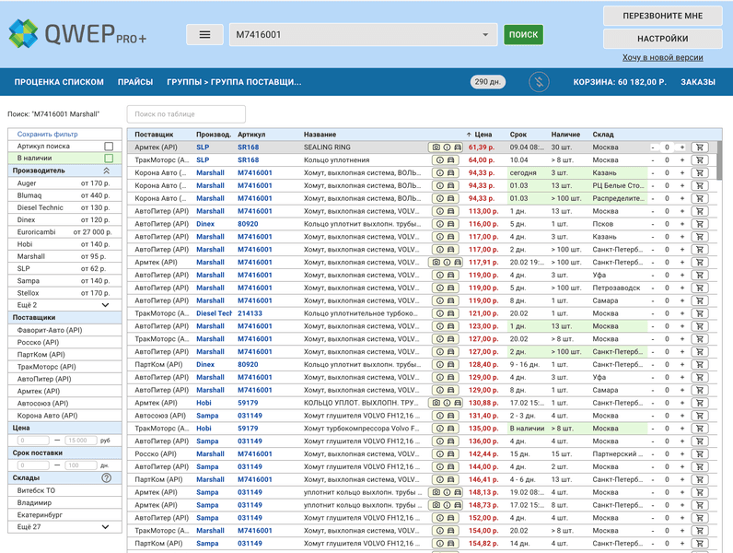Add the 123,00 р. item to cart
This screenshot has width=733, height=553.
(x=699, y=326)
